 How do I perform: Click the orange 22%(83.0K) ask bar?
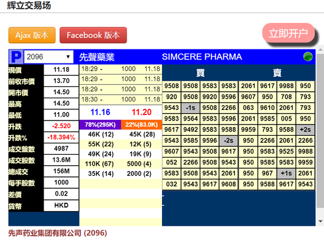coord(141,125)
